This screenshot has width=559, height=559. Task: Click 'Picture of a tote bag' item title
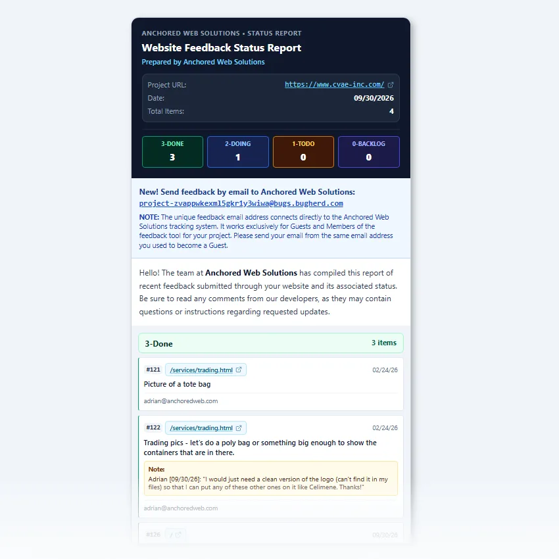tap(177, 384)
